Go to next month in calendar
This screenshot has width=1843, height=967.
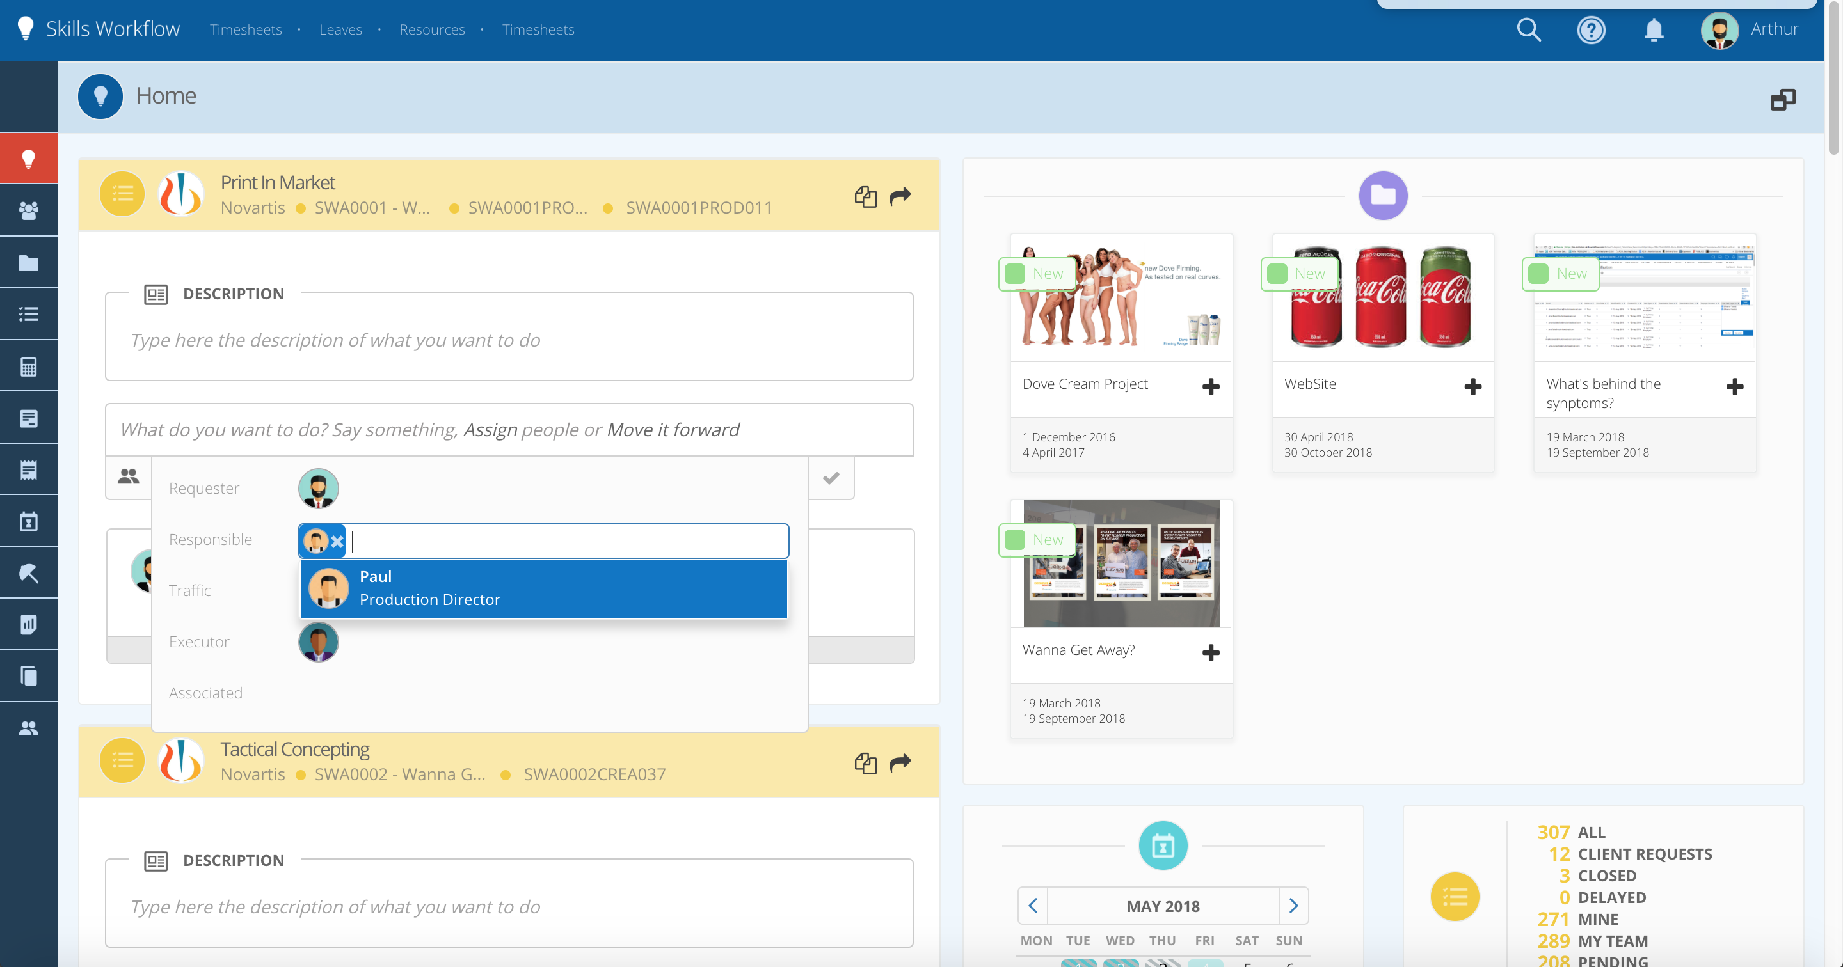click(x=1293, y=906)
